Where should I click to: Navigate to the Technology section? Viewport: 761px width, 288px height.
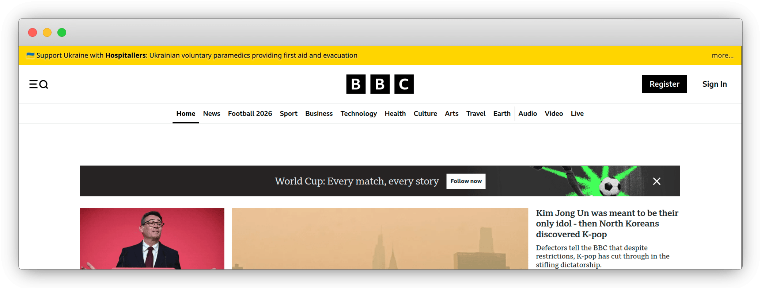pyautogui.click(x=359, y=113)
